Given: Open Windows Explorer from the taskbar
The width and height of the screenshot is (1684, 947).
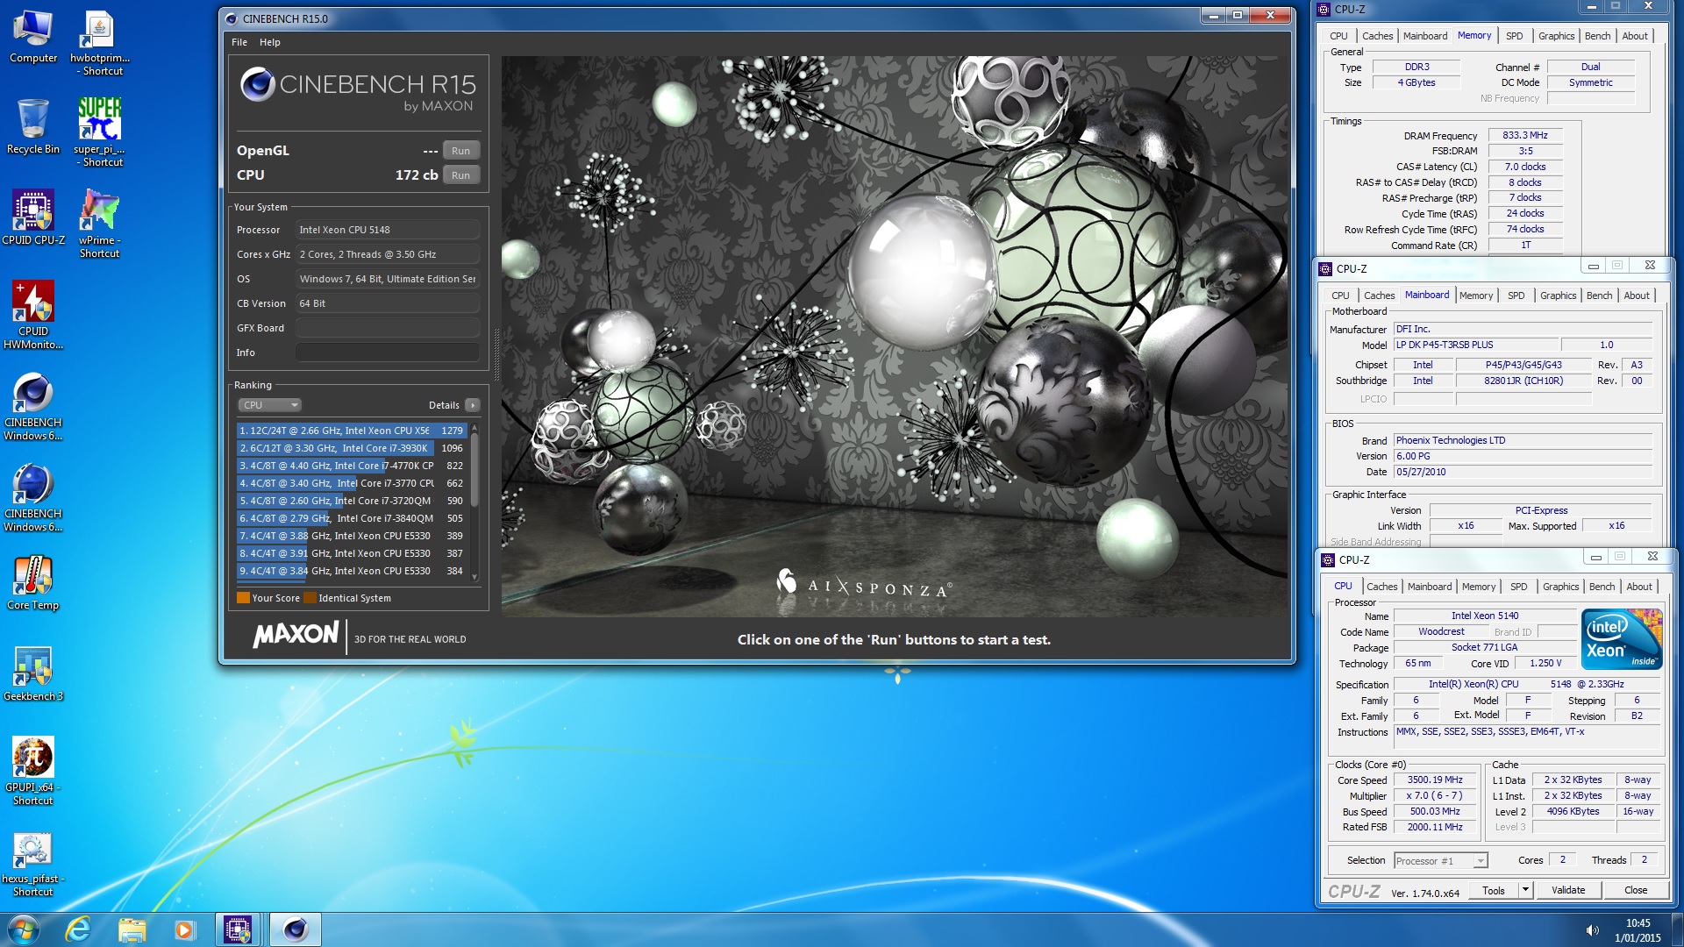Looking at the screenshot, I should tap(132, 929).
